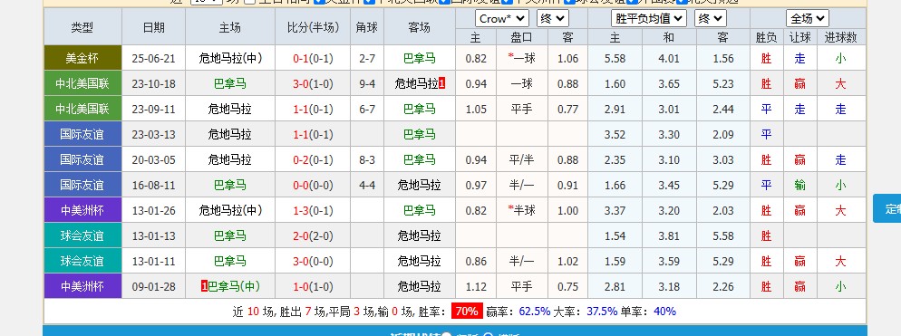901x336 pixels.
Task: Click the 62.5% 赢率 value
Action: [x=535, y=312]
